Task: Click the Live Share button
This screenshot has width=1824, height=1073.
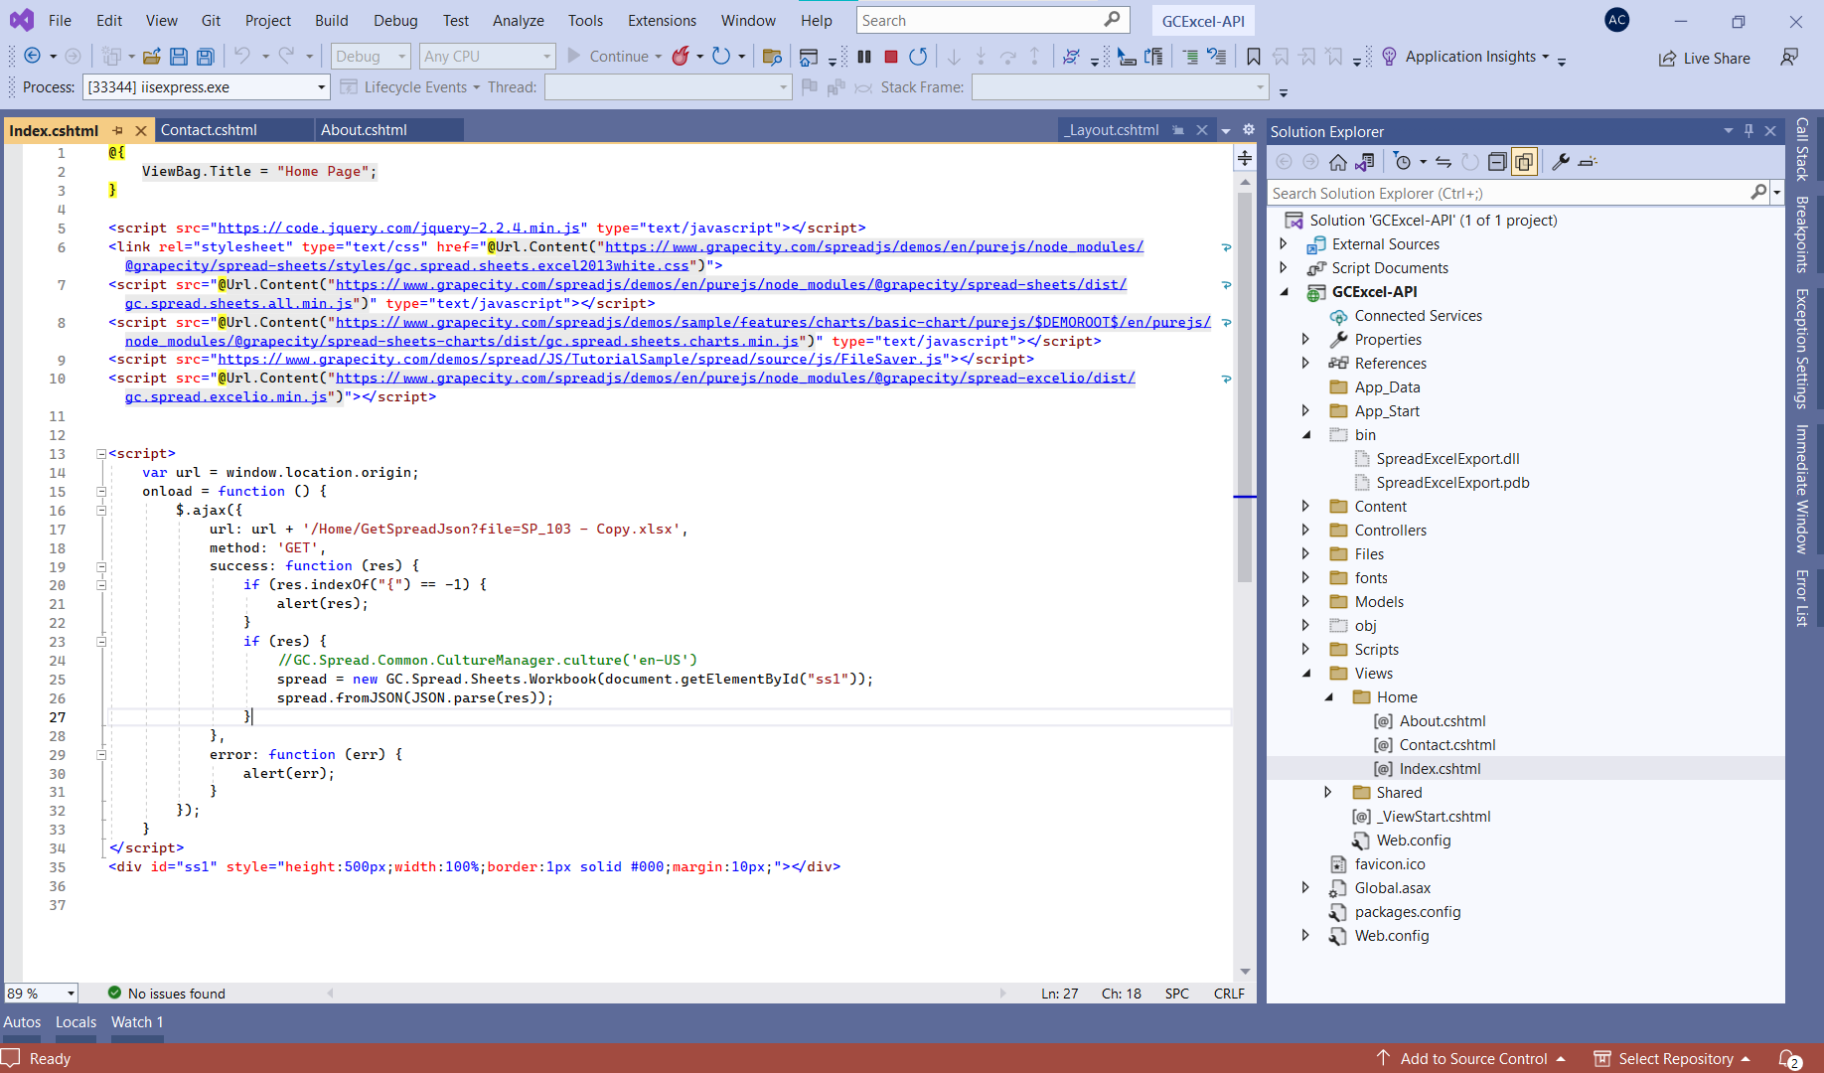Action: pos(1704,58)
